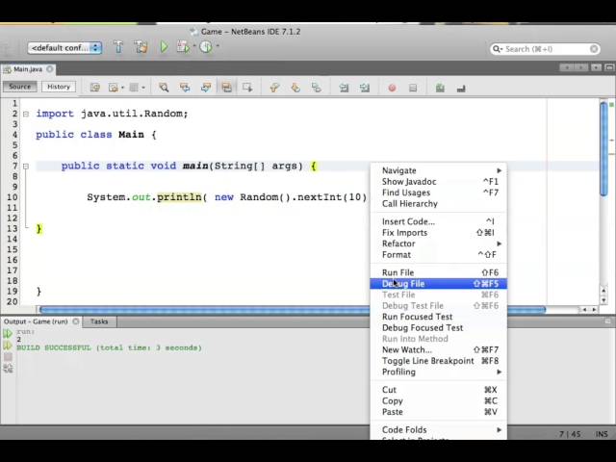Open the default config dropdown
616x462 pixels.
64,48
